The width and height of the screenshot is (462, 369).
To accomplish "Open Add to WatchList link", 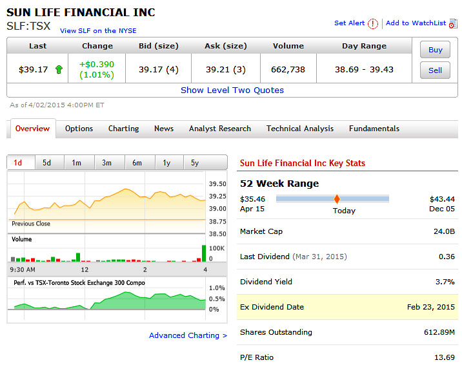I will [x=416, y=23].
